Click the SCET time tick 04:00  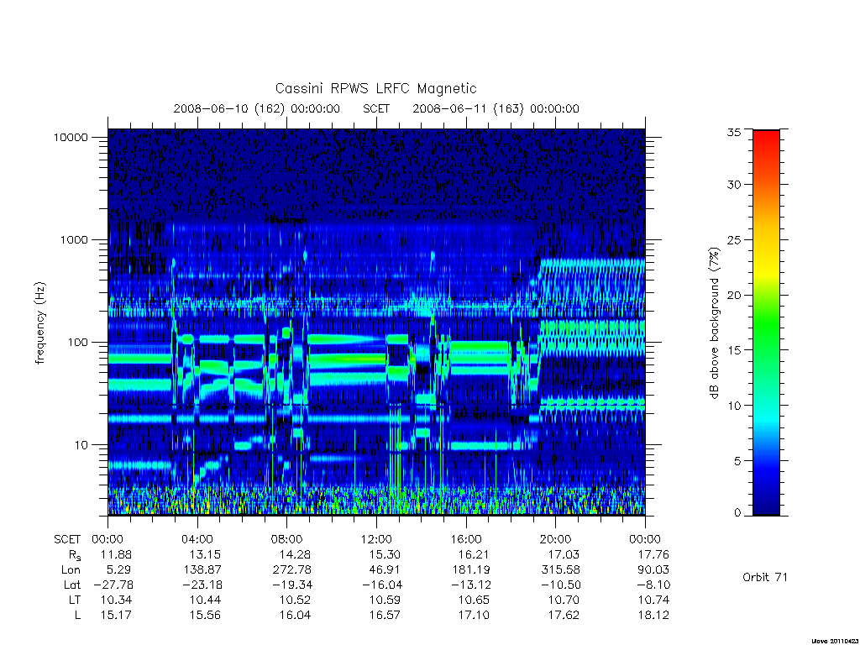(197, 539)
